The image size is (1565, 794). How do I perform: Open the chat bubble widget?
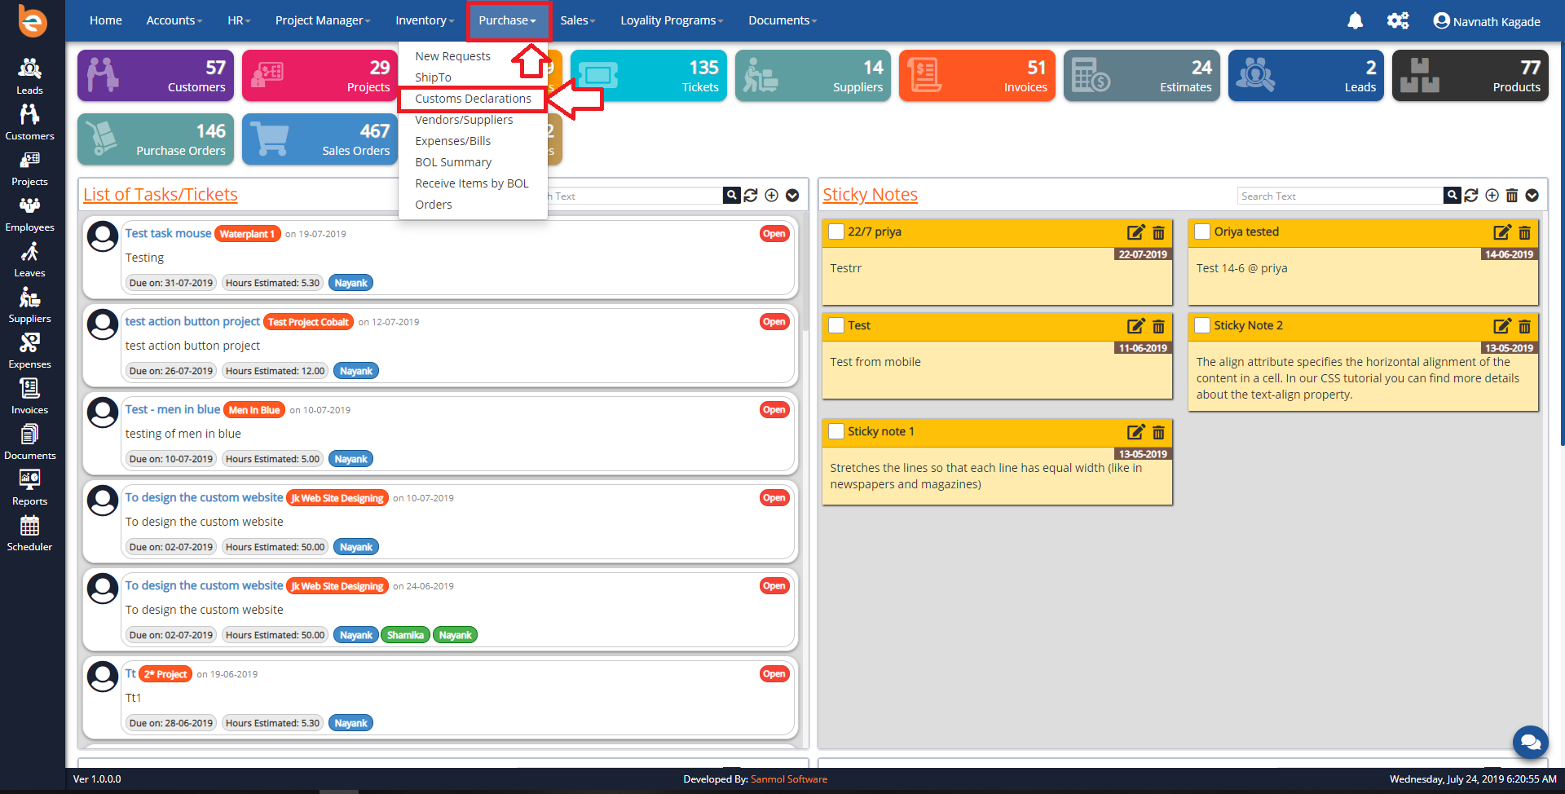(x=1530, y=742)
